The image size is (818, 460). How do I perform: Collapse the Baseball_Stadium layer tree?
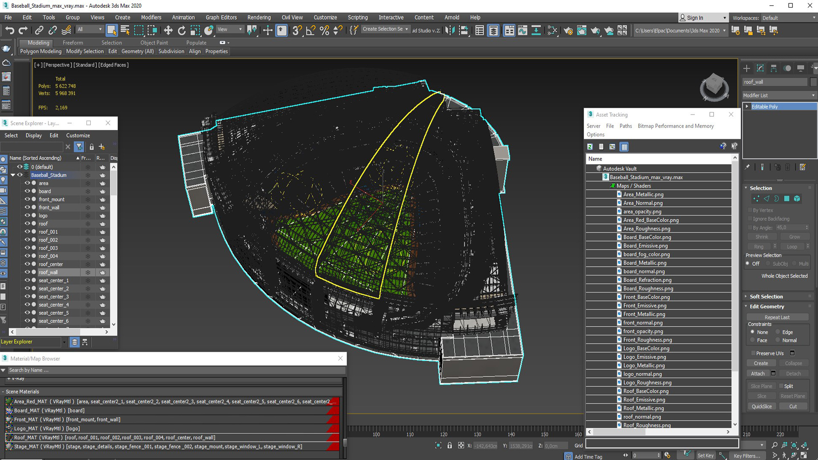click(13, 175)
